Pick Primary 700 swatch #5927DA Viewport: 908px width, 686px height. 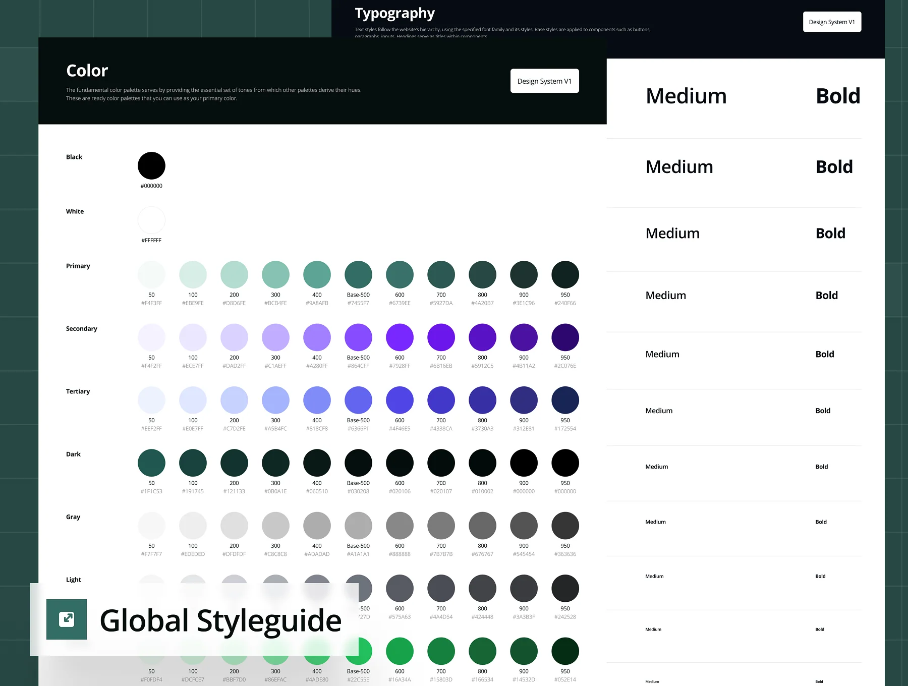(x=441, y=274)
